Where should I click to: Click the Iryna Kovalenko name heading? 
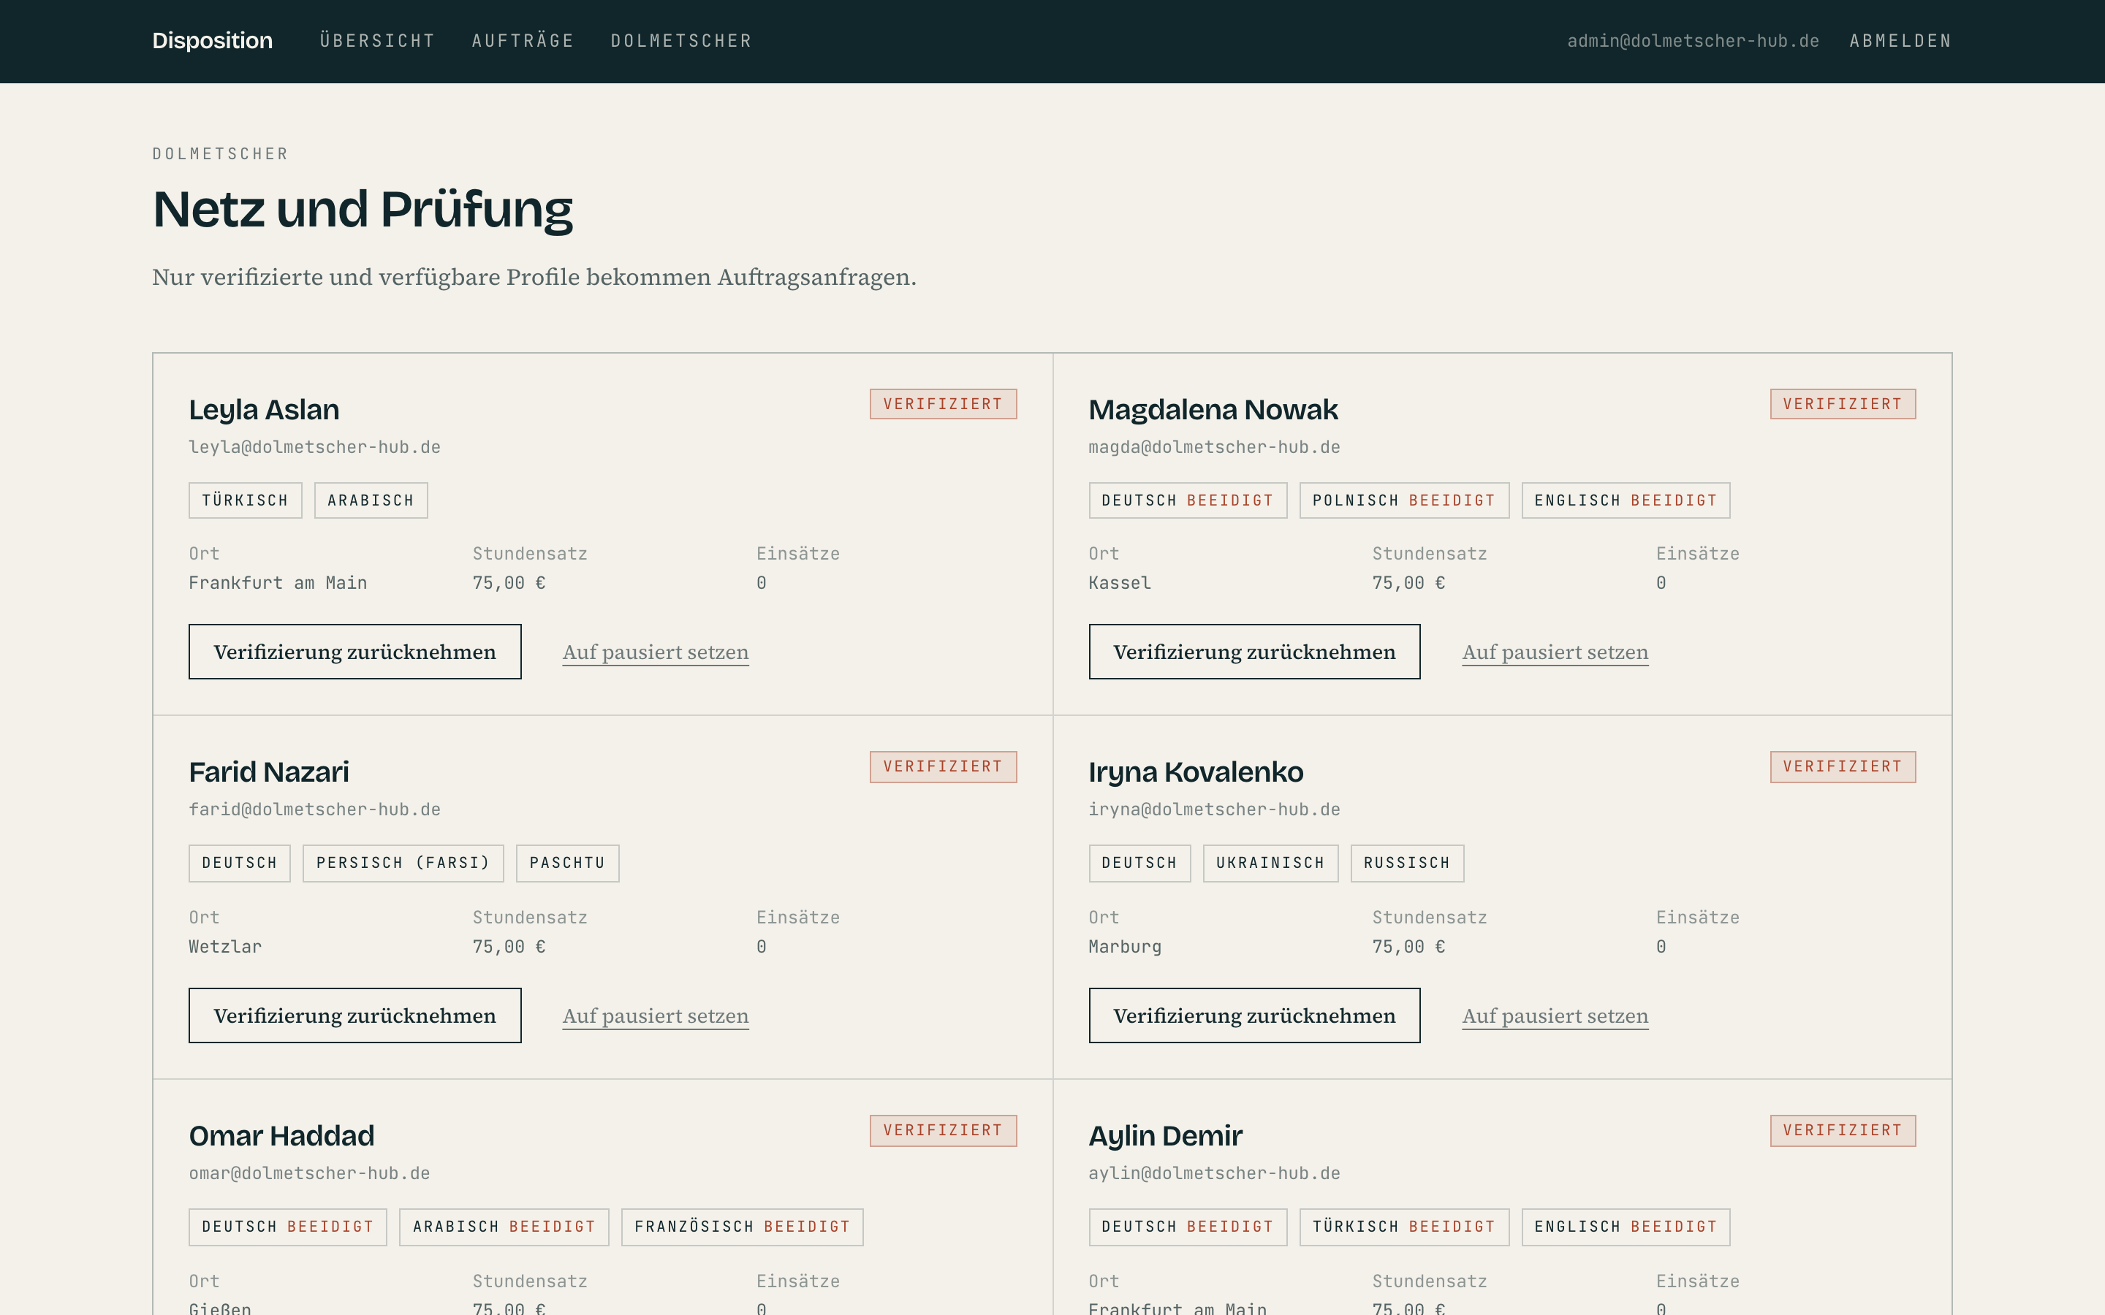click(x=1196, y=772)
